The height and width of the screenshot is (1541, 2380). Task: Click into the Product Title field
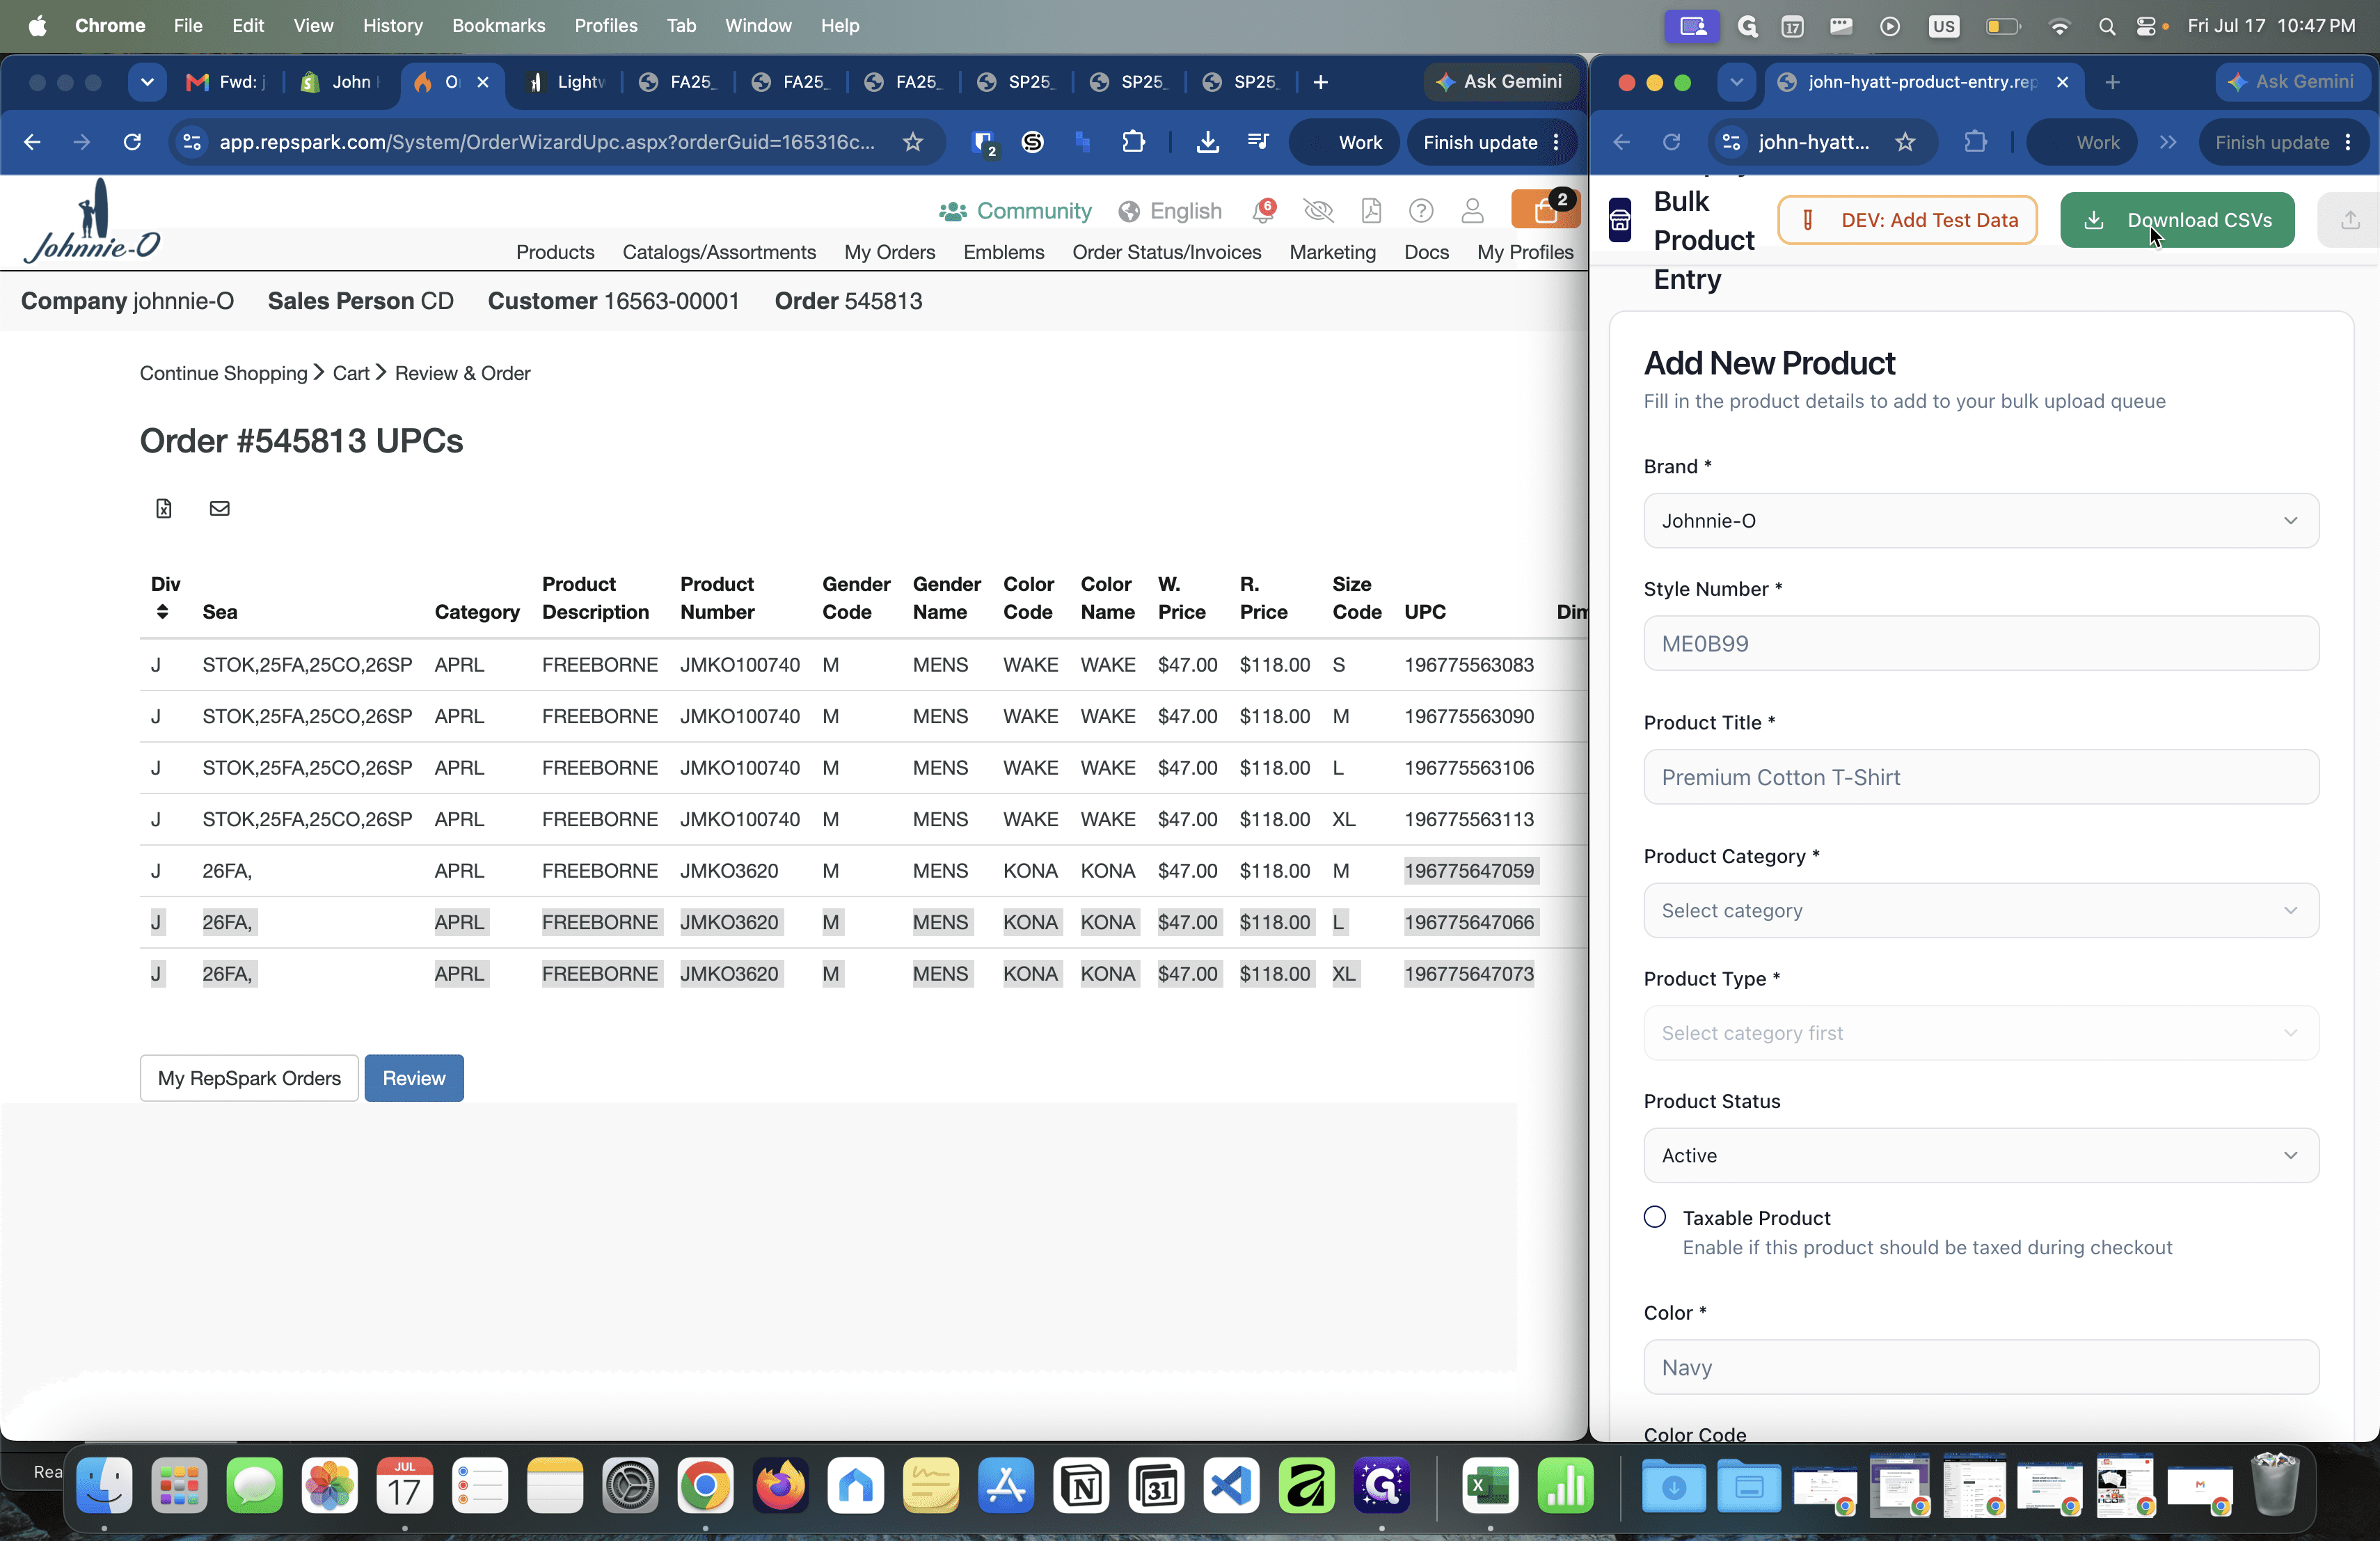tap(1981, 777)
